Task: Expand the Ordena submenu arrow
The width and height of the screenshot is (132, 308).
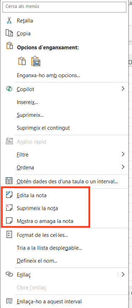Action: (x=123, y=167)
